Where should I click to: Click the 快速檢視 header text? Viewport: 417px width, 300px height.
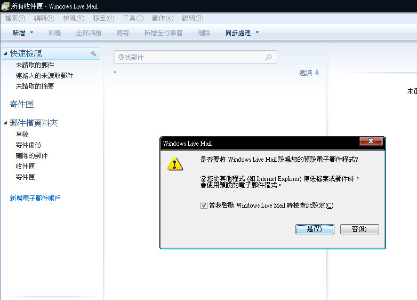(26, 53)
